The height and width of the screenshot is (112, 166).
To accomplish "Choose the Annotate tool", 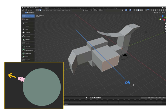I will click(28, 36).
